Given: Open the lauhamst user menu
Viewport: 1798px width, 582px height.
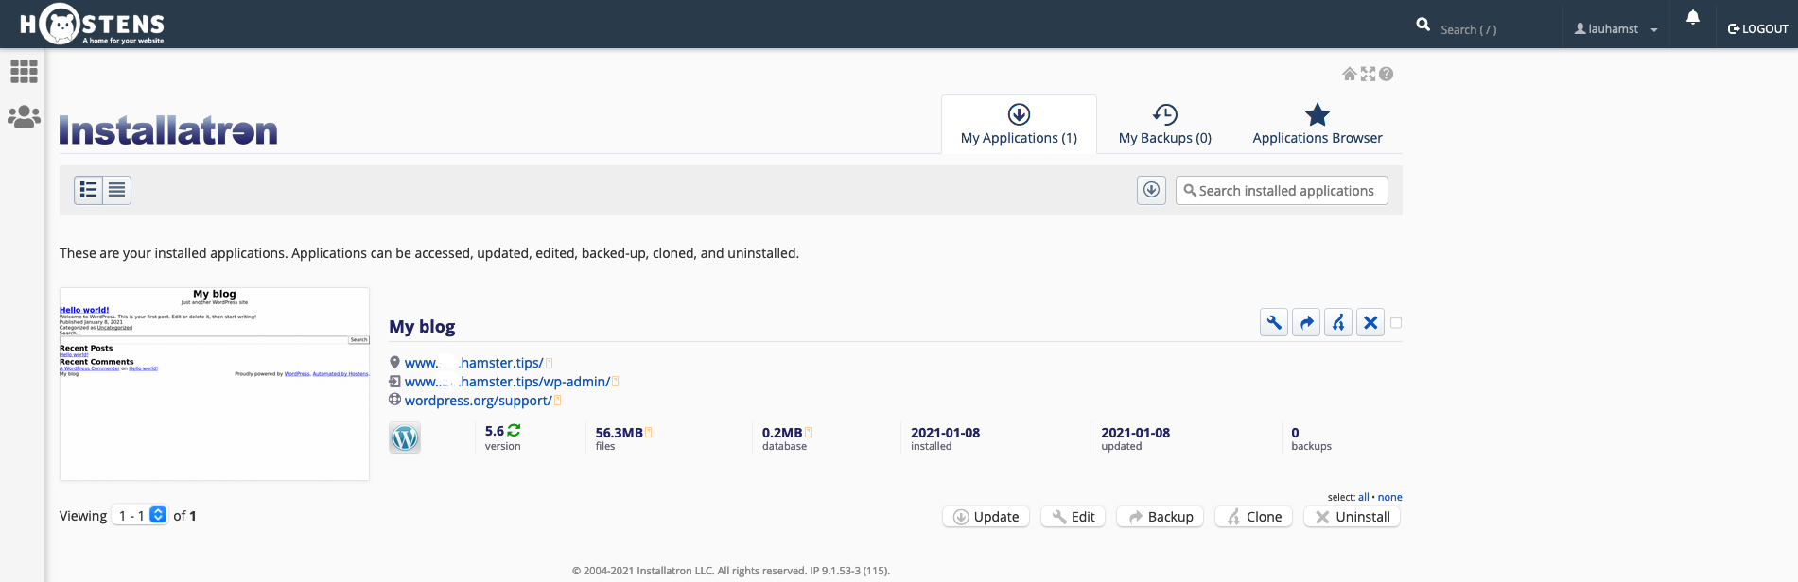Looking at the screenshot, I should tap(1615, 28).
